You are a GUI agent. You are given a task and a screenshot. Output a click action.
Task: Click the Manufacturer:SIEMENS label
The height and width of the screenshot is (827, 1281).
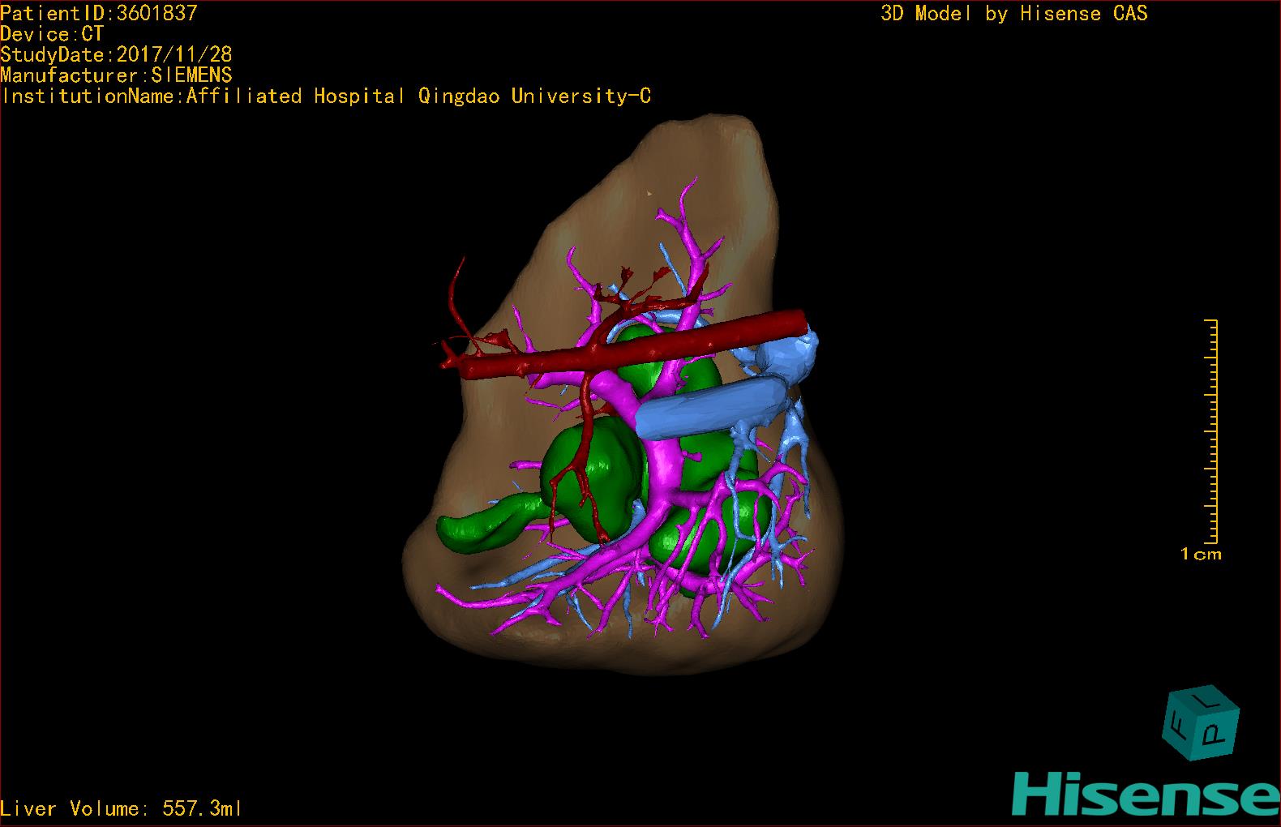click(x=116, y=75)
